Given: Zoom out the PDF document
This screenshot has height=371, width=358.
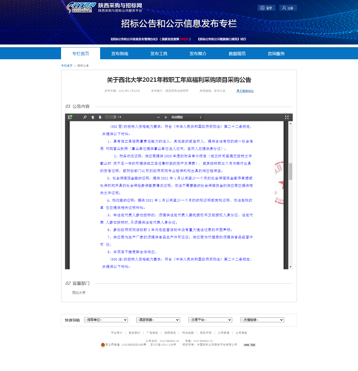Looking at the screenshot, I should pos(158,117).
